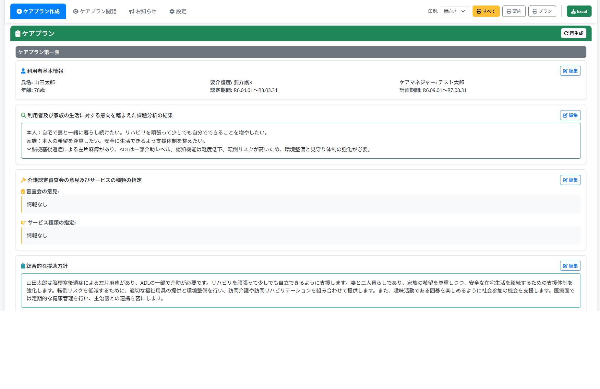Open the お知らせ announcements tab

coord(142,11)
